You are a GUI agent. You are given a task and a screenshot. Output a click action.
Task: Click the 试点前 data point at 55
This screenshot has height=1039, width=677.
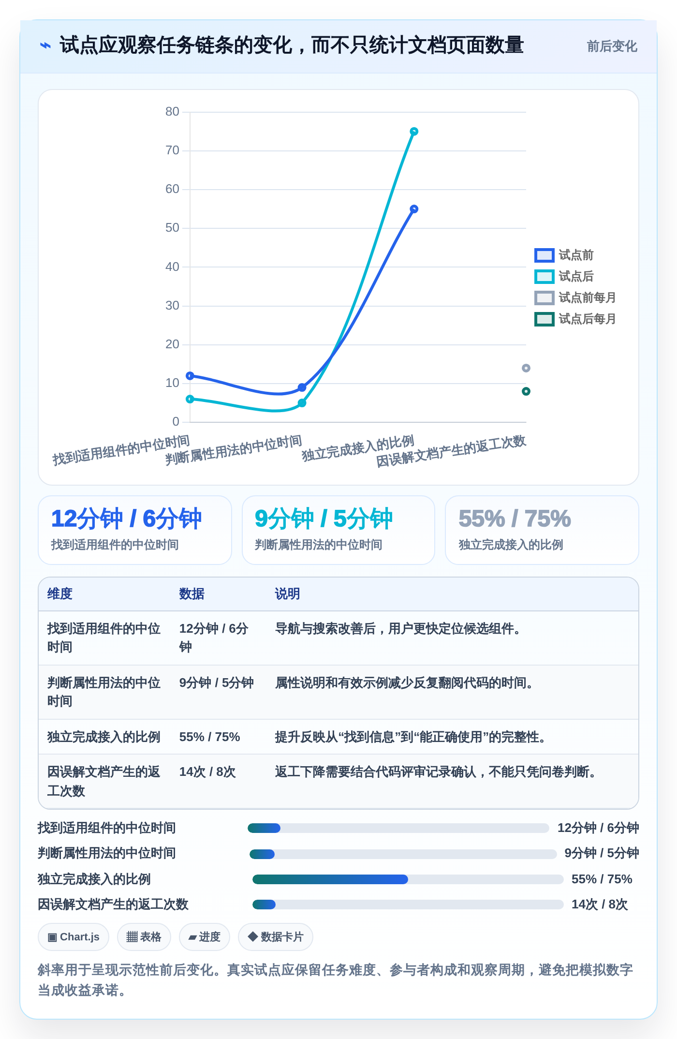click(414, 209)
